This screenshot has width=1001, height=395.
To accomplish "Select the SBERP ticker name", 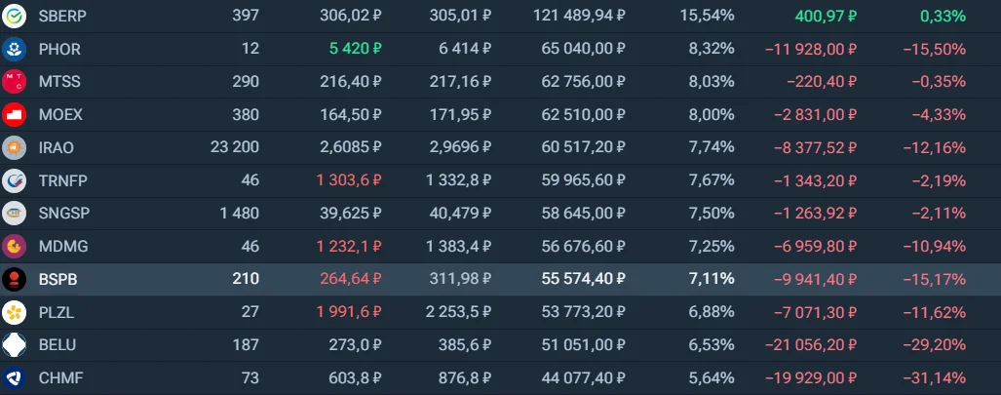I will tap(62, 16).
